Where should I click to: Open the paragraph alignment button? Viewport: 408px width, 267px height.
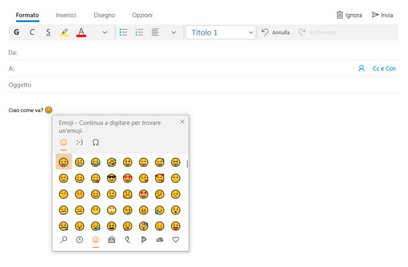coord(155,32)
